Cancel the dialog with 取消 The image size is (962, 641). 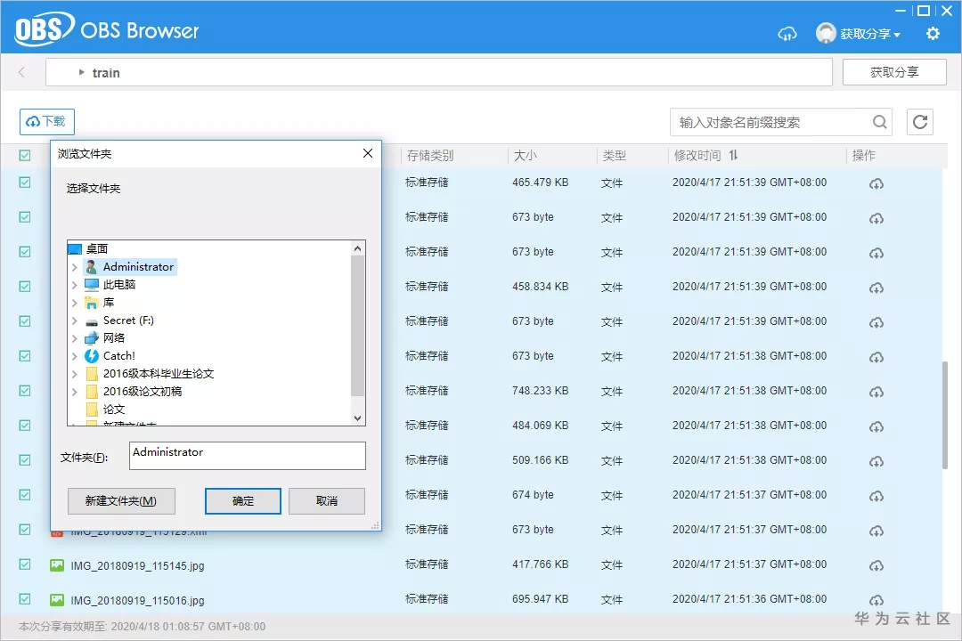point(327,501)
